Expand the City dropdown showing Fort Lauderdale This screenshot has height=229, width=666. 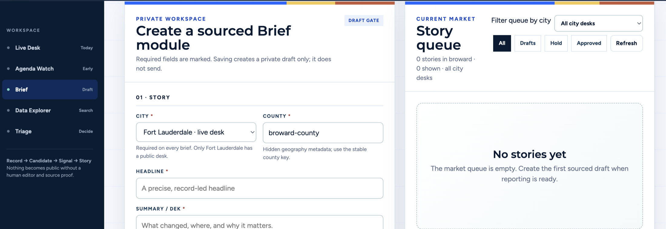point(196,132)
